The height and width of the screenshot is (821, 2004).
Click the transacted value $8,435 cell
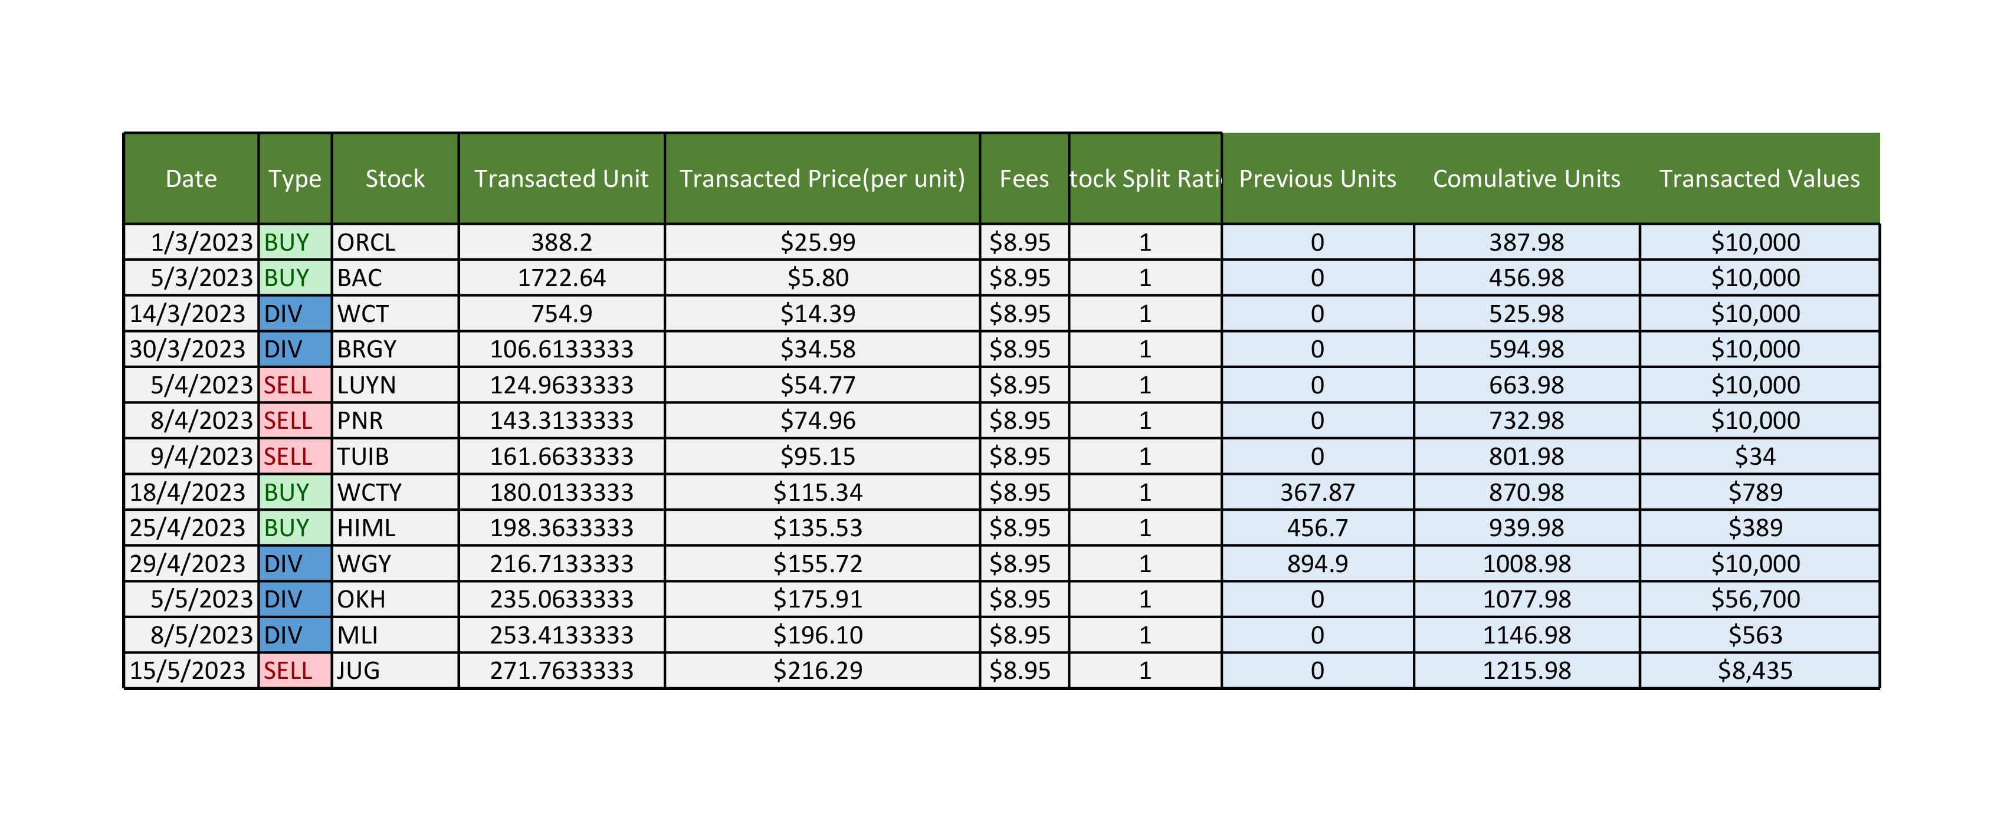pyautogui.click(x=1755, y=670)
